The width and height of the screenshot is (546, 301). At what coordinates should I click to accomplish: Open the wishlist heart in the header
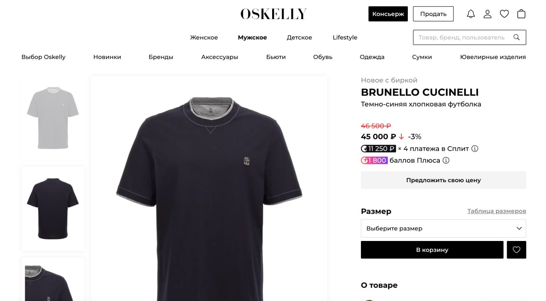coord(504,14)
